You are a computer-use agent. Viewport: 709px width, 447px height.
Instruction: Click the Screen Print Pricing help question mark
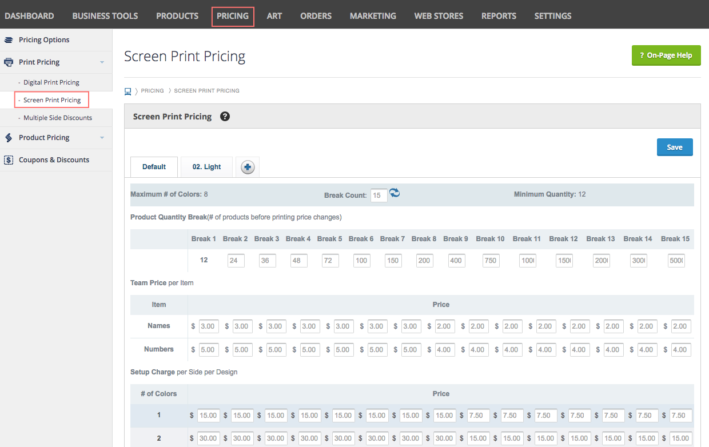(x=224, y=116)
